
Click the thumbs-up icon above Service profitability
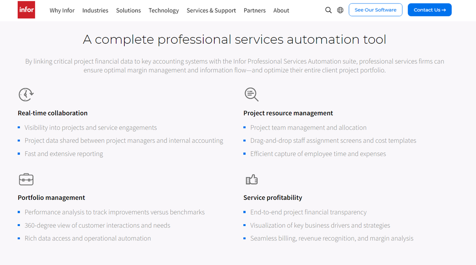tap(252, 179)
